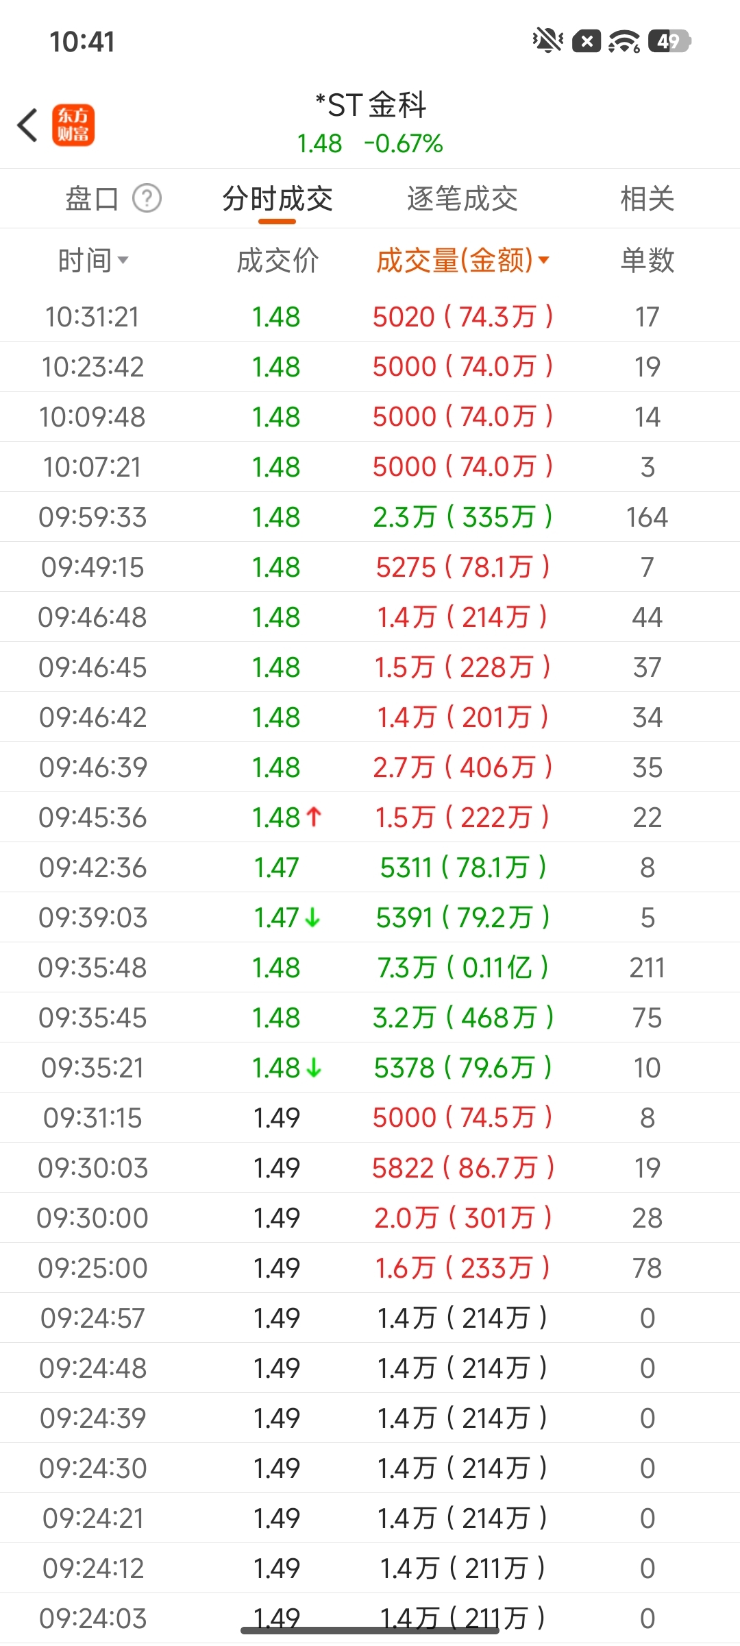Switch to the 逐笔成交 tab
Screen dimensions: 740x1646
click(463, 199)
